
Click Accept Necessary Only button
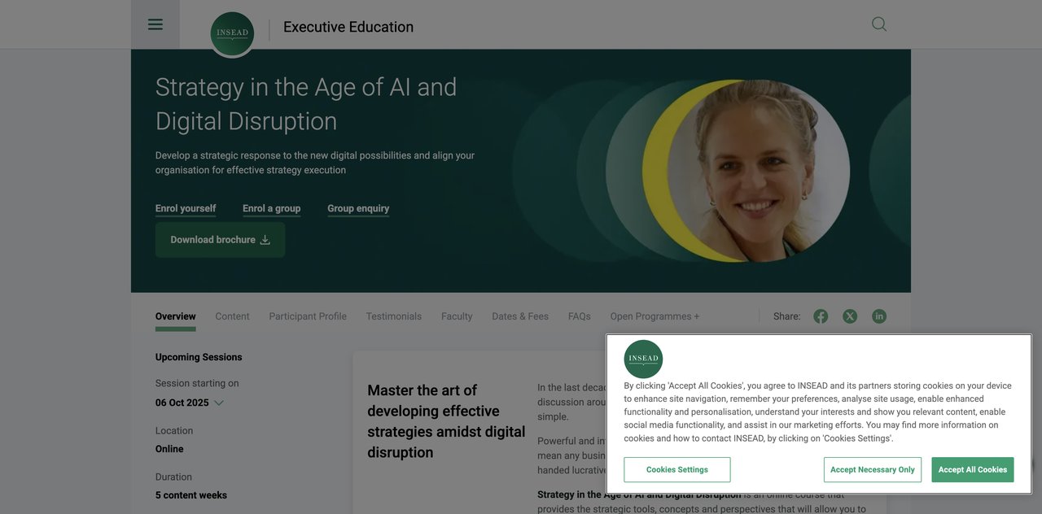pos(873,469)
